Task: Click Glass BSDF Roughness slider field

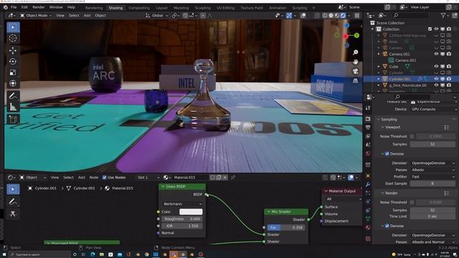Action: pos(182,219)
